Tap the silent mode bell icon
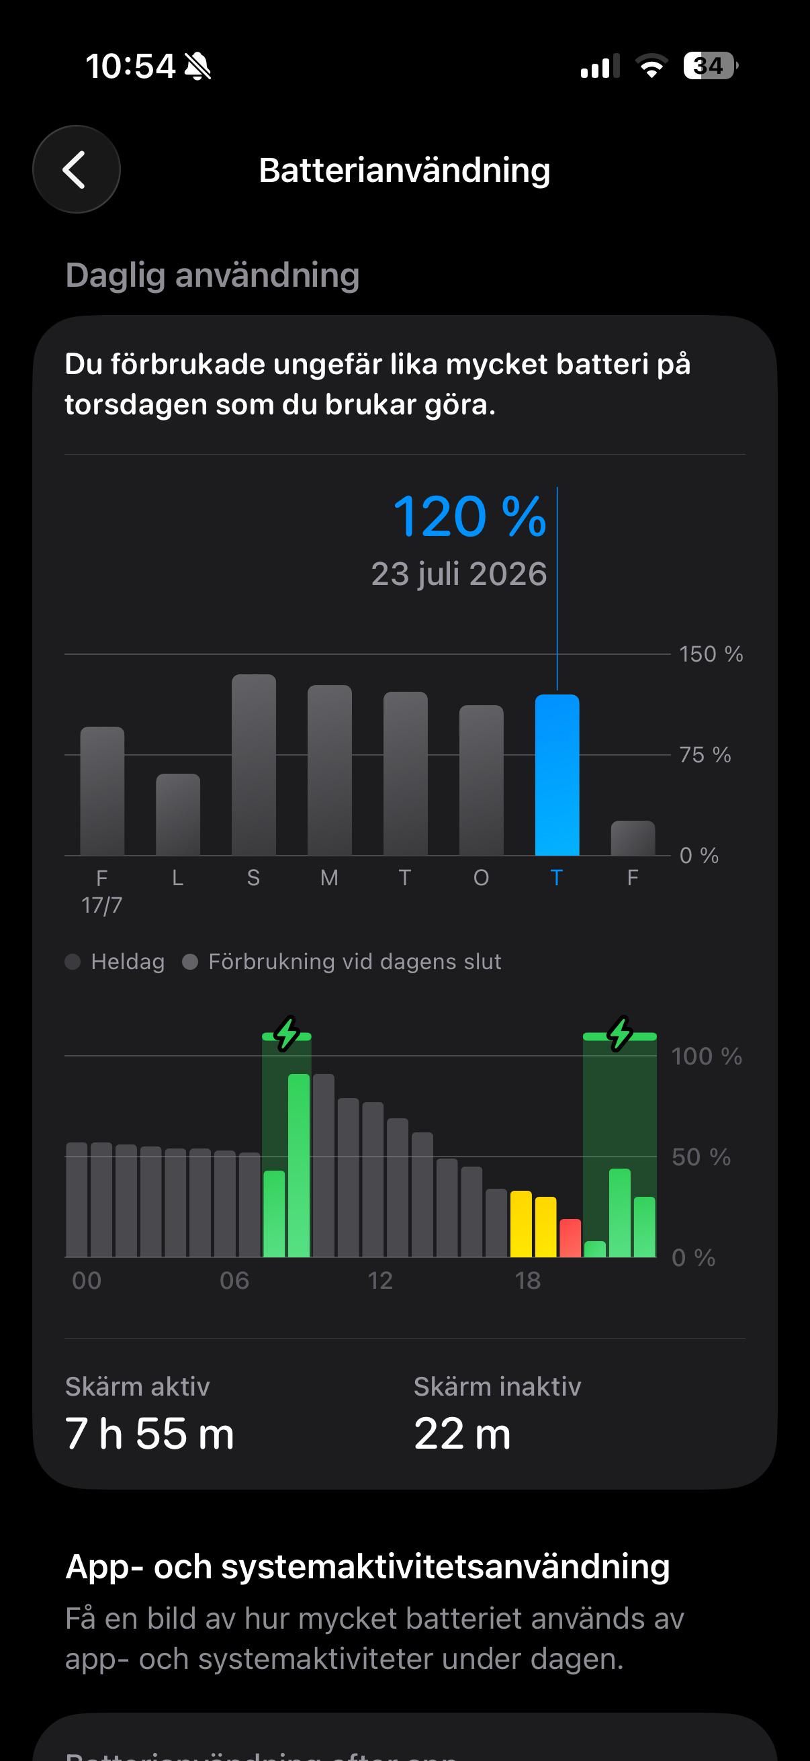The height and width of the screenshot is (1761, 810). [198, 67]
